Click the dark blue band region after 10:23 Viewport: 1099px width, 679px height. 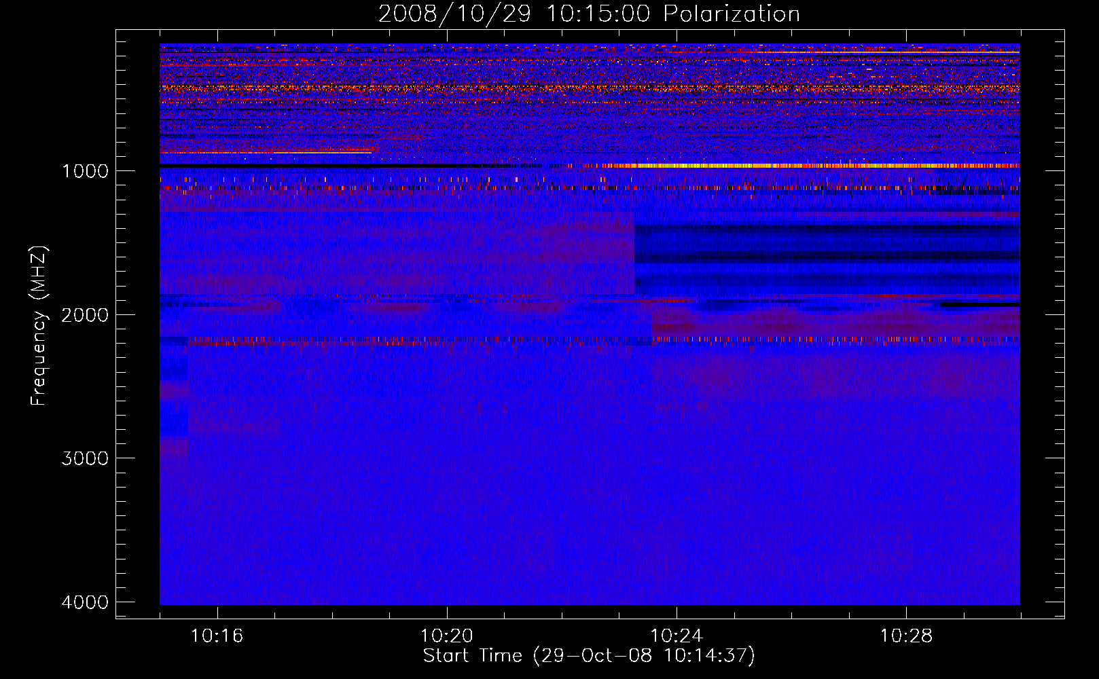(827, 259)
